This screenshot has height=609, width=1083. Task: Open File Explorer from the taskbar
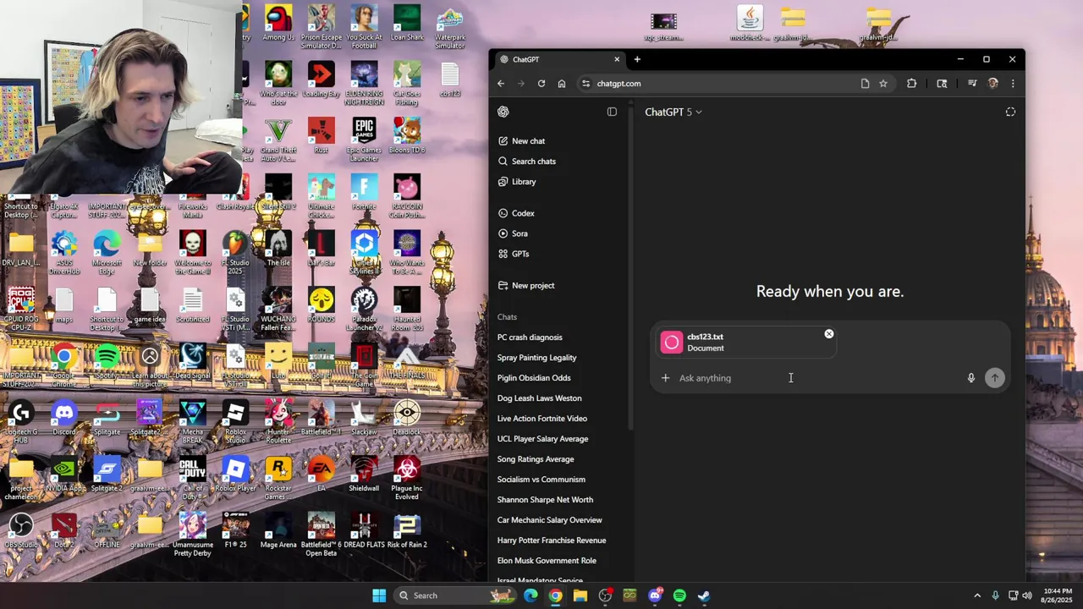click(x=580, y=595)
